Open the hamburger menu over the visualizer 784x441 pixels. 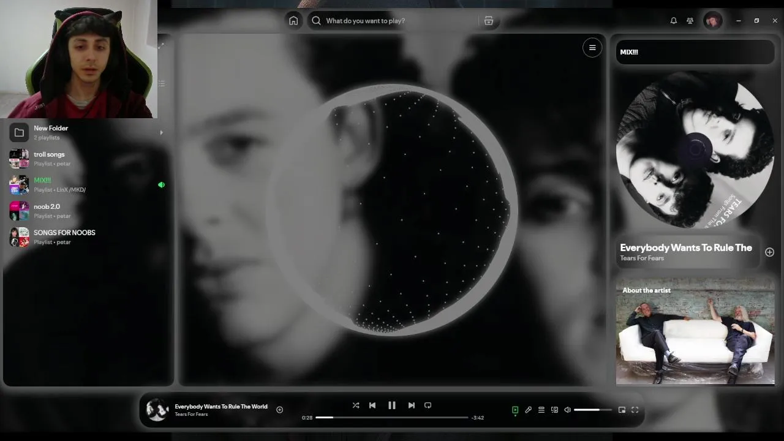click(592, 48)
